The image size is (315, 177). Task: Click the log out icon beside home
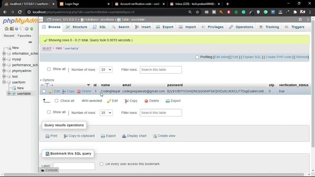coord(12,29)
